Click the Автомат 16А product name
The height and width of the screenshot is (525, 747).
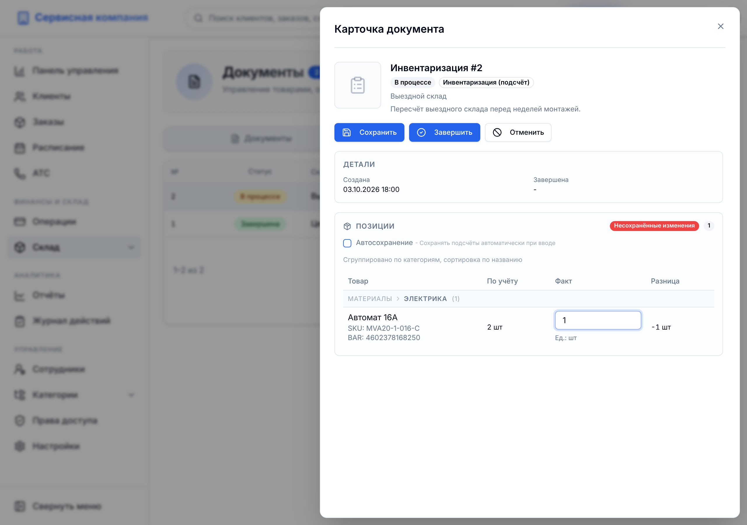click(x=373, y=317)
